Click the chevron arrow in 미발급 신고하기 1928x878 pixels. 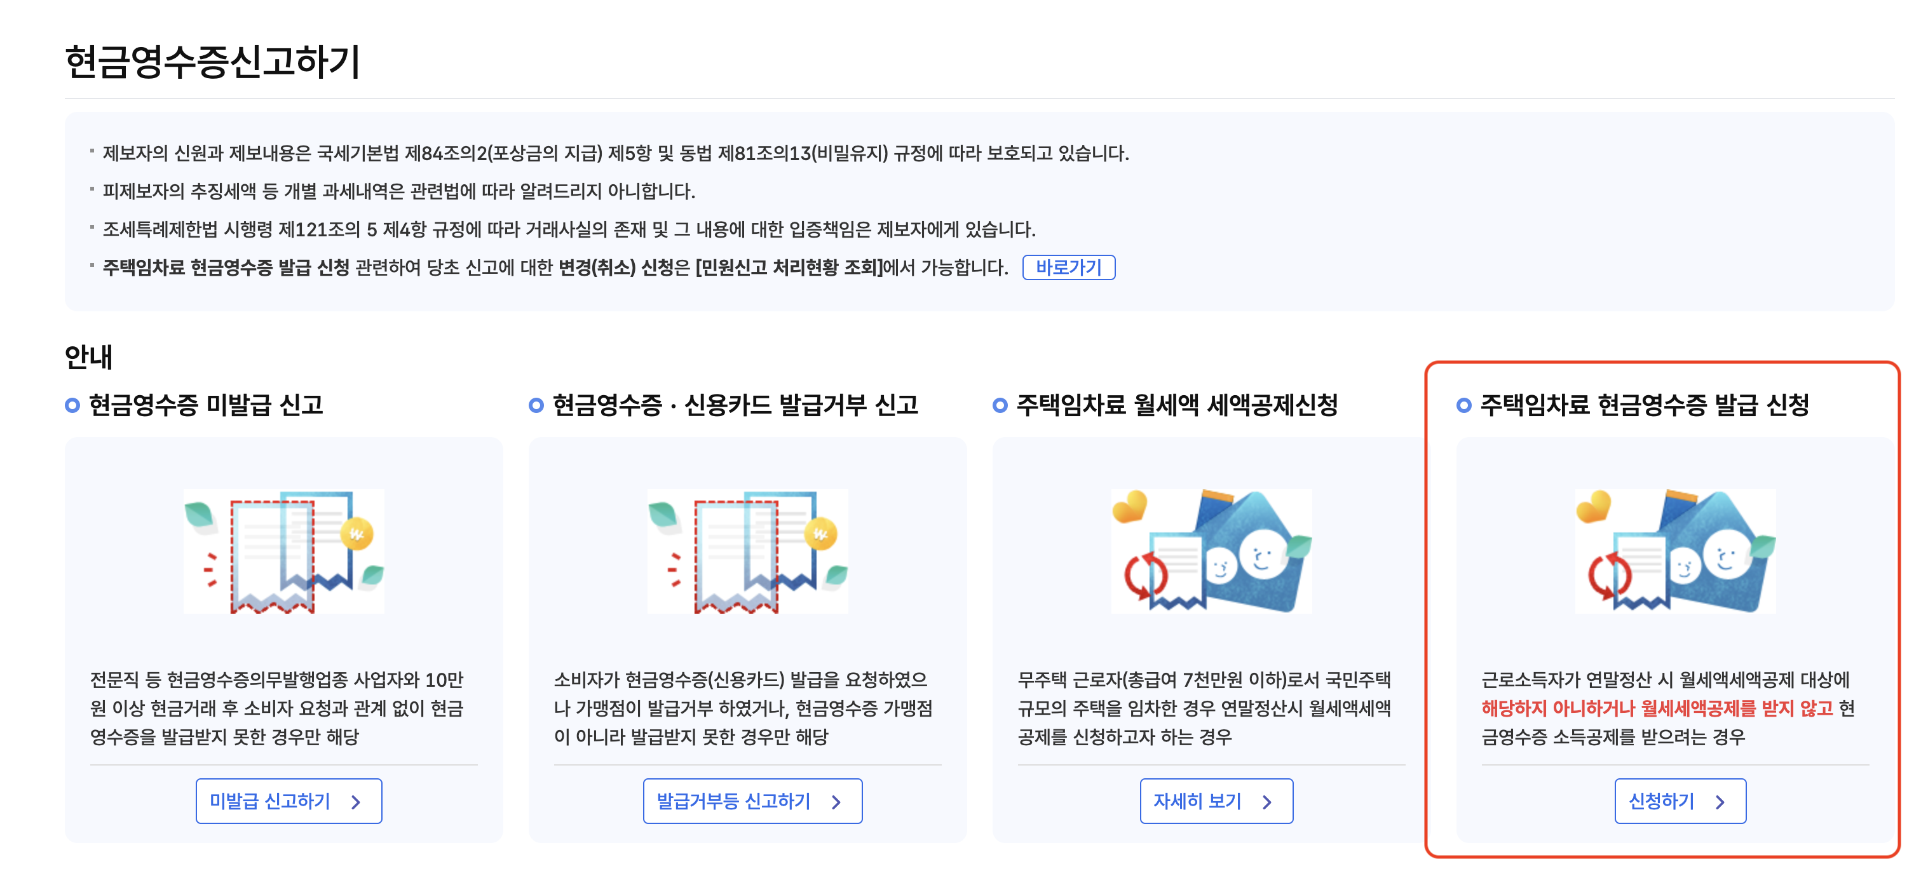pyautogui.click(x=356, y=802)
